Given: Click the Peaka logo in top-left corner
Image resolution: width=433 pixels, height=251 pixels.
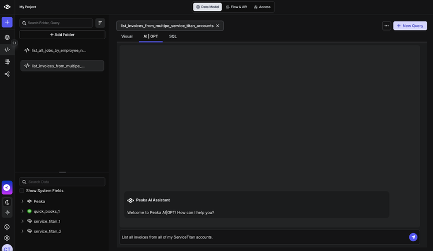Looking at the screenshot, I should [7, 7].
